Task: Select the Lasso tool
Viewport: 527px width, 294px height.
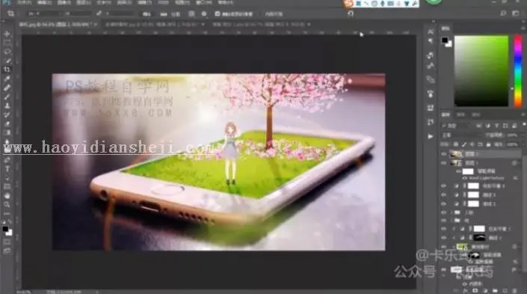Action: click(x=7, y=52)
